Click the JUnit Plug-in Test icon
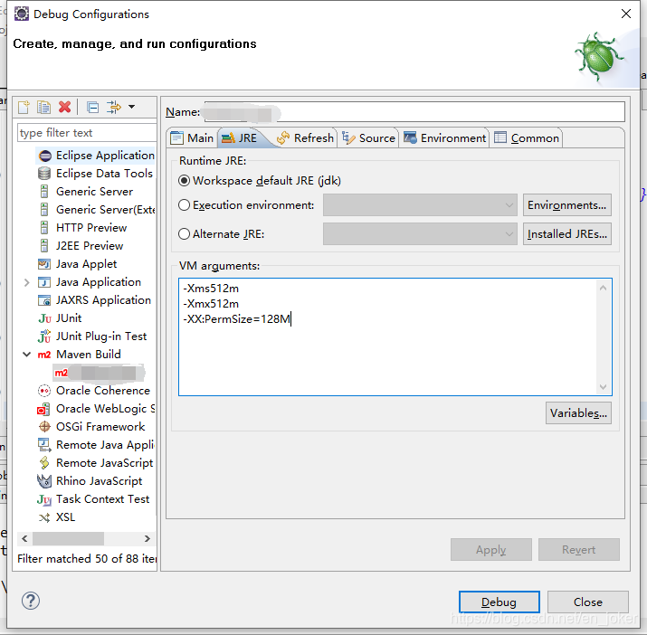The height and width of the screenshot is (635, 647). point(44,336)
